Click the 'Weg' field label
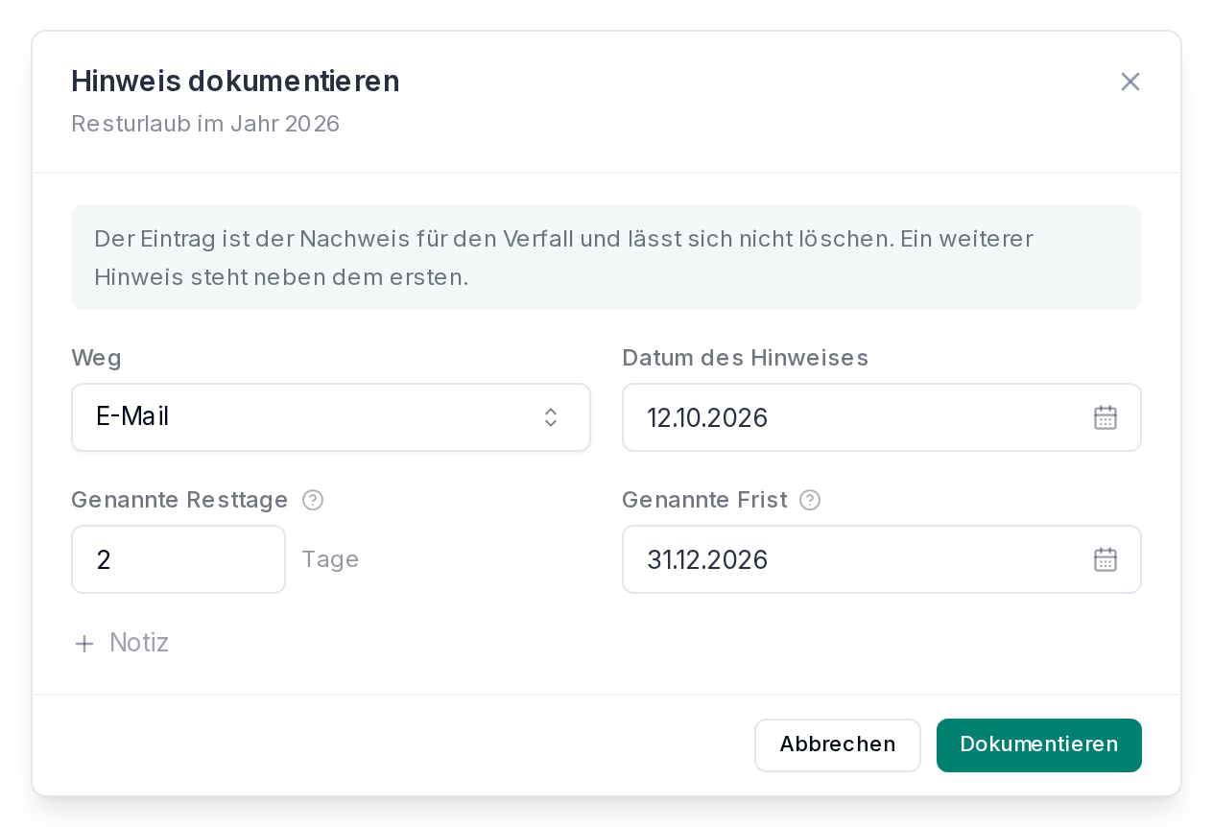This screenshot has width=1213, height=827. 96,358
